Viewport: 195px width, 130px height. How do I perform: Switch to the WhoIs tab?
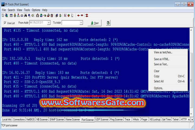pyautogui.click(x=136, y=119)
